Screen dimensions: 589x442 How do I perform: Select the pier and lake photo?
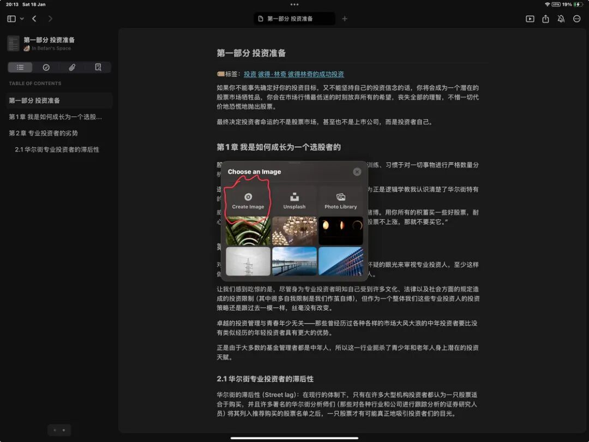[294, 261]
